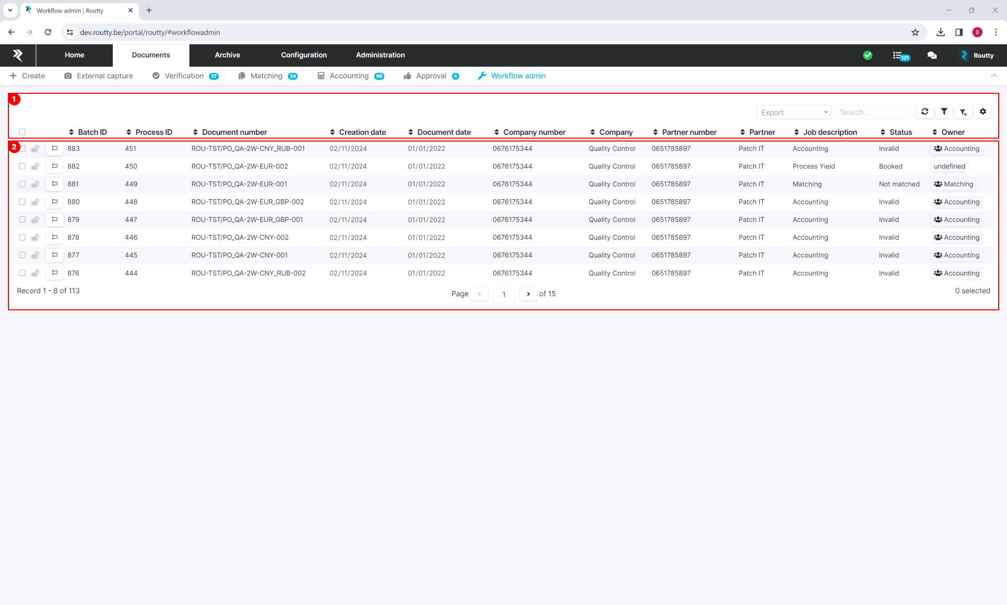Screen dimensions: 1007x605
Task: Click the flag icon on row 881
Action: [x=55, y=184]
